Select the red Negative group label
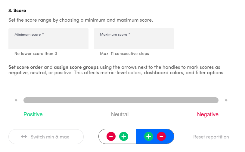Screen dimensions: 245x152 point(208,114)
